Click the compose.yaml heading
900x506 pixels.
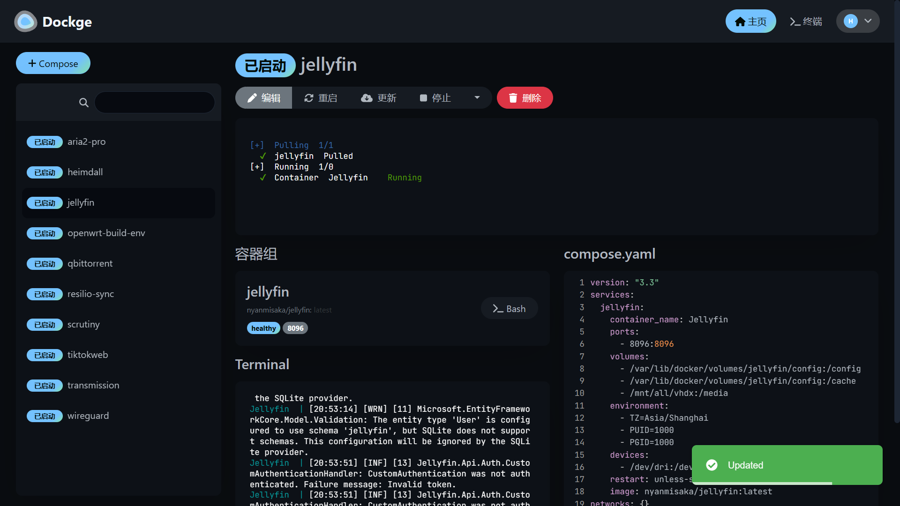(609, 254)
